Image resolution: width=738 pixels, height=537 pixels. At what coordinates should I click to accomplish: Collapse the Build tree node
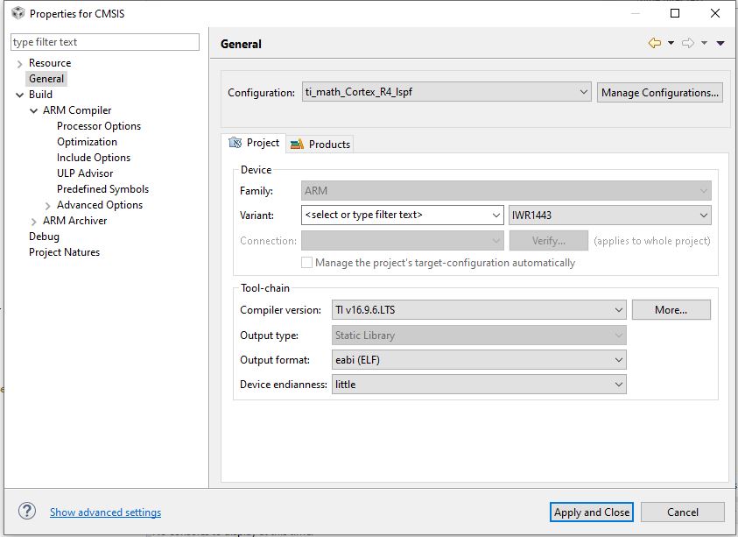pos(20,95)
